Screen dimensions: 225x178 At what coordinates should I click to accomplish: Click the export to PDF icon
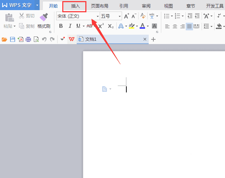(21, 39)
